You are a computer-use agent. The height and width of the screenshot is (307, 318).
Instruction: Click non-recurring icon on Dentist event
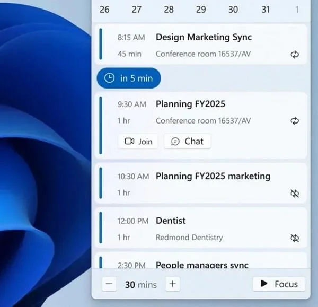pos(295,238)
